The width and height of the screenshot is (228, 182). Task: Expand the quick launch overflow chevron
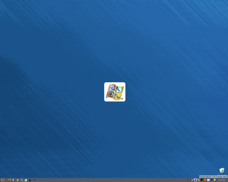point(35,180)
